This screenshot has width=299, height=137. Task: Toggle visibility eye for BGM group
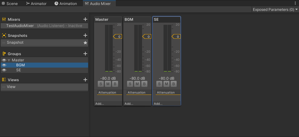click(4, 65)
